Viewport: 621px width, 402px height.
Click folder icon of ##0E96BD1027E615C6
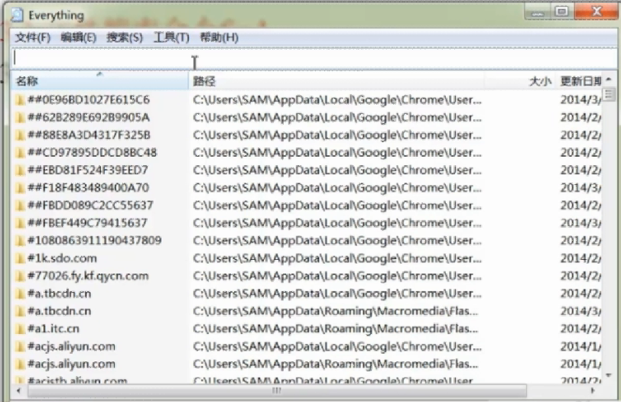pos(20,99)
